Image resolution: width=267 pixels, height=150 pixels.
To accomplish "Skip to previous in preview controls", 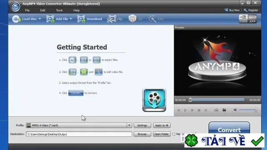I will (179, 110).
